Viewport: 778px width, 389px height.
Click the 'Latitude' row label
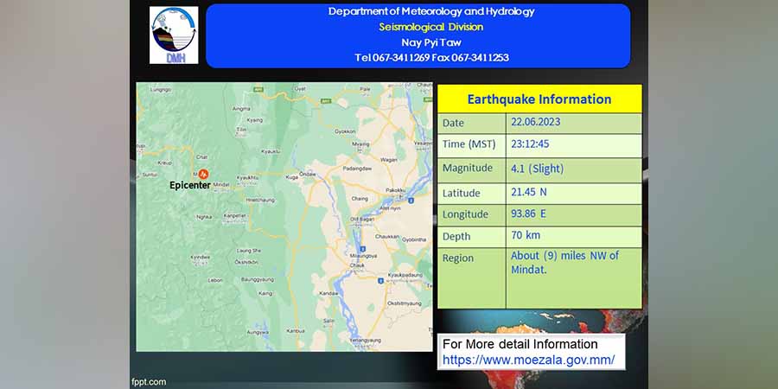pyautogui.click(x=461, y=193)
